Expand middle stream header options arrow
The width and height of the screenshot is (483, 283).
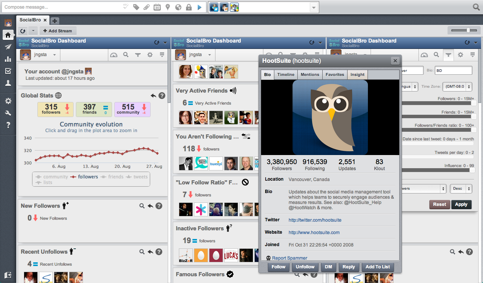[320, 43]
